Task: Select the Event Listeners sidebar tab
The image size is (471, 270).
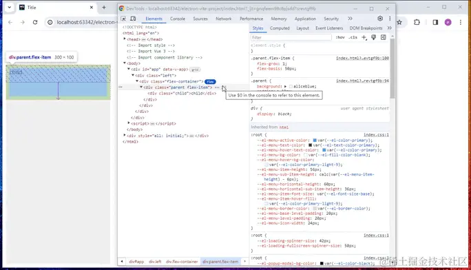Action: pyautogui.click(x=329, y=28)
